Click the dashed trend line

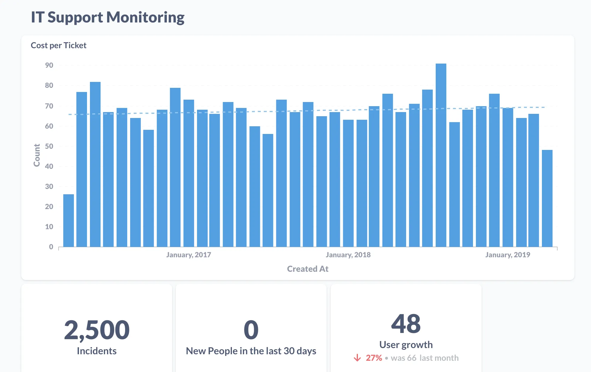pos(306,111)
